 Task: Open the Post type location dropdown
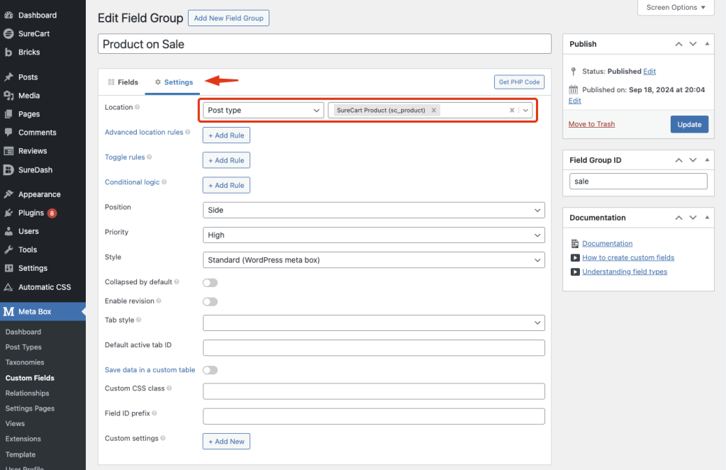(x=263, y=110)
